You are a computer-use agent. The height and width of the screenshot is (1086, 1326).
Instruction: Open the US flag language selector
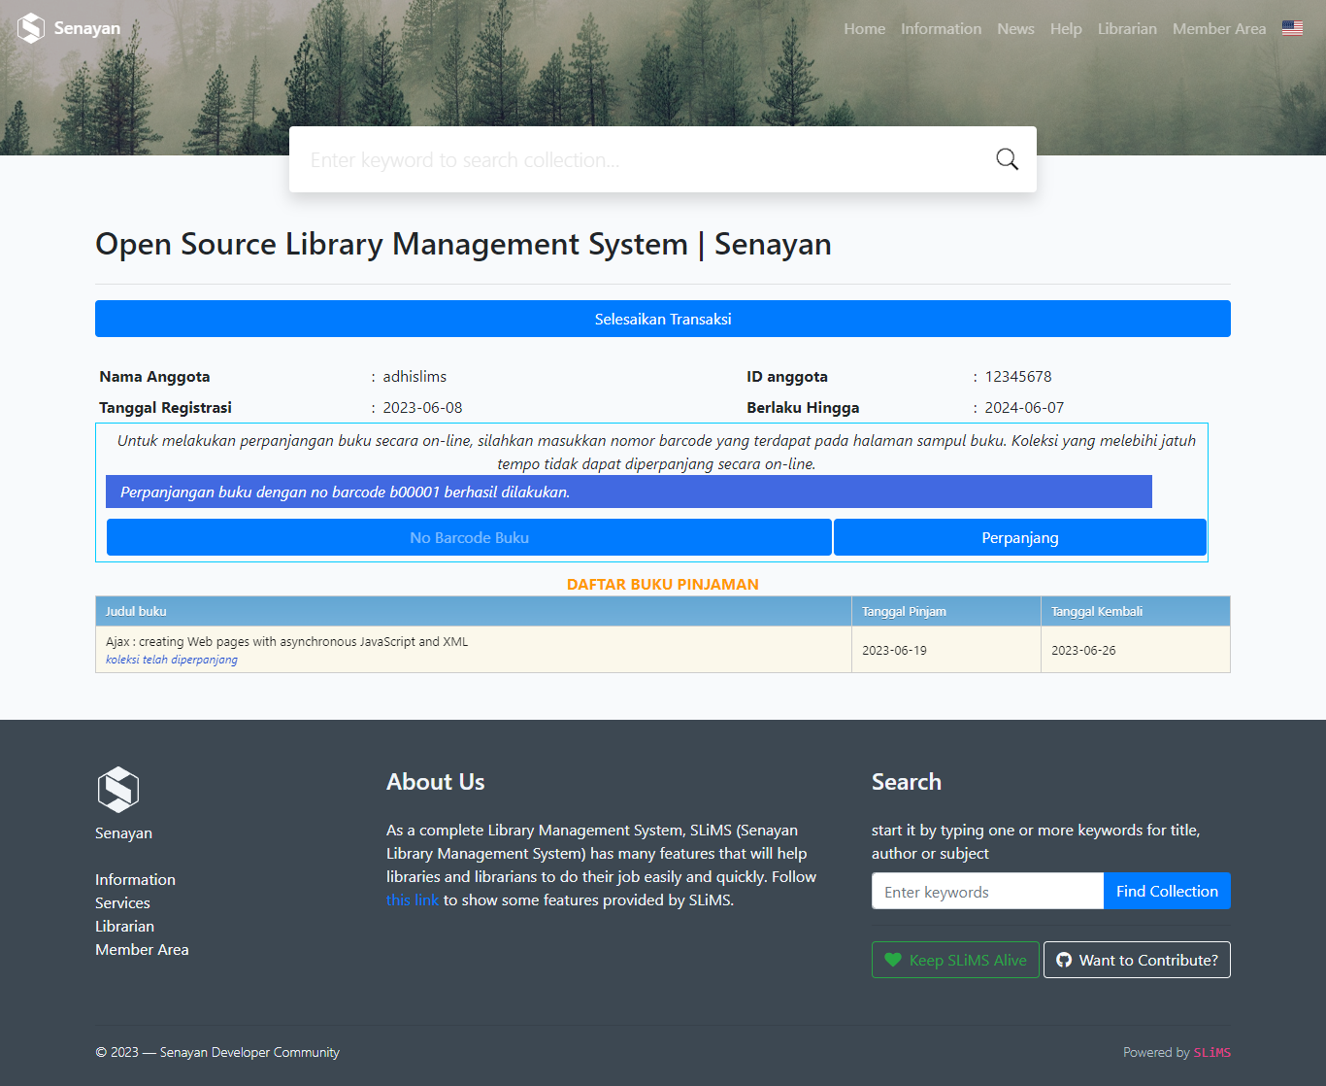point(1292,28)
